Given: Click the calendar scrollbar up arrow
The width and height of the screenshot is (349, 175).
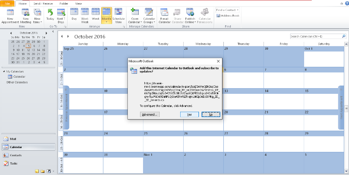Looking at the screenshot, I should pos(346,44).
